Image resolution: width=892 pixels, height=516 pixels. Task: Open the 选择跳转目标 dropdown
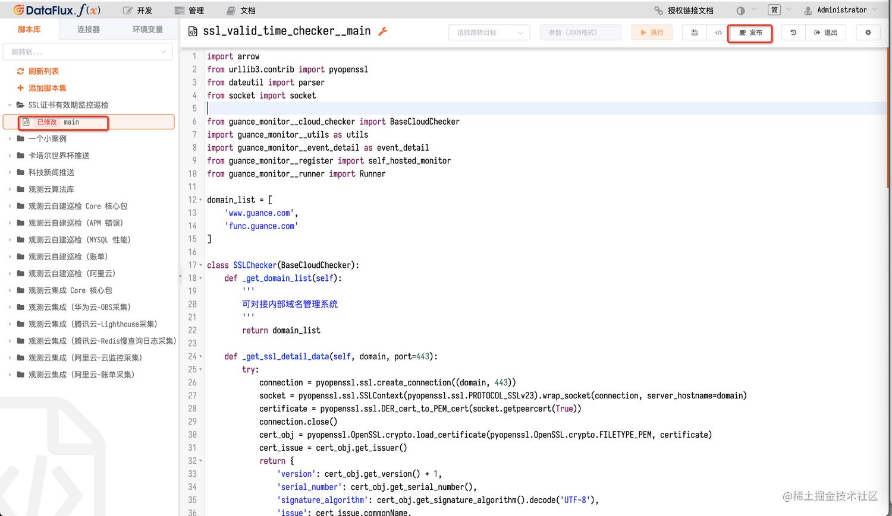[488, 33]
